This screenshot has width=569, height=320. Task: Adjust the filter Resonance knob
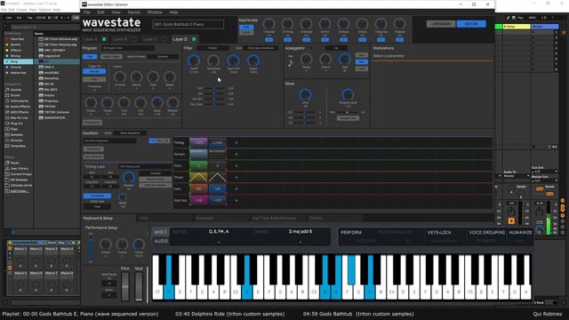(213, 60)
